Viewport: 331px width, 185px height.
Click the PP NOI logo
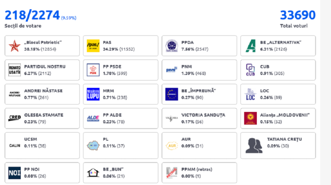click(x=15, y=172)
